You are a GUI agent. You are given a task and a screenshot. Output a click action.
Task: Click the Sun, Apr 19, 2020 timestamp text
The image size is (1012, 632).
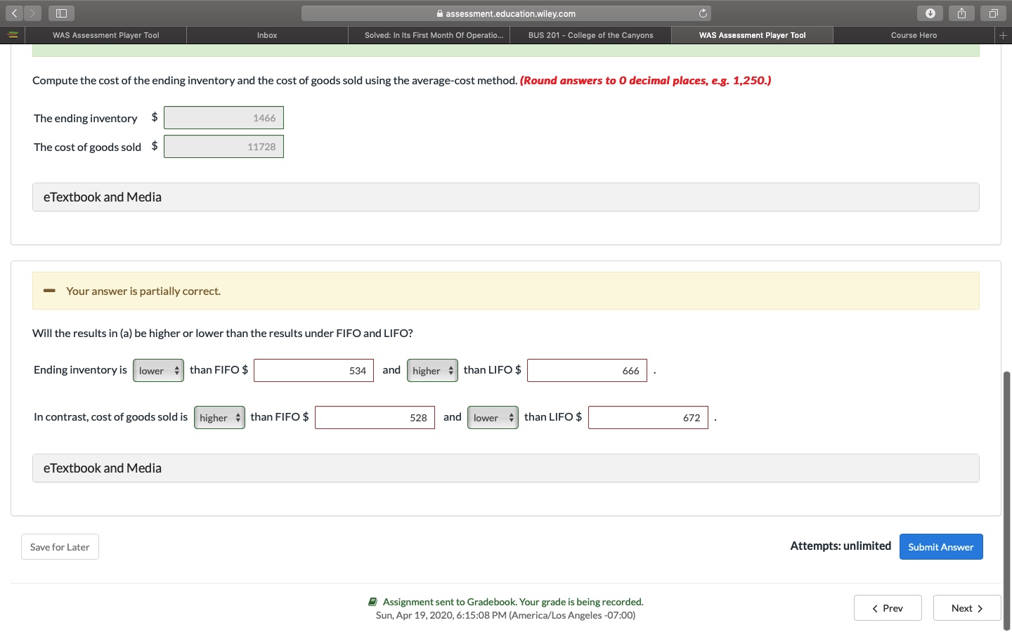point(505,615)
